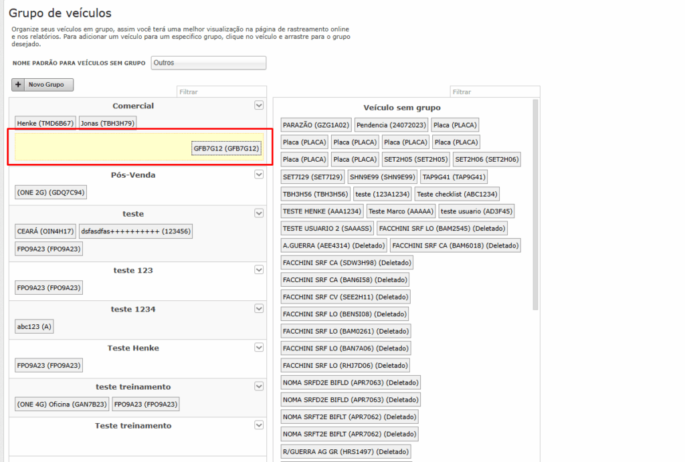Click the GFB7G12 (GFB7G12) vehicle chip
The height and width of the screenshot is (462, 685).
pos(226,148)
